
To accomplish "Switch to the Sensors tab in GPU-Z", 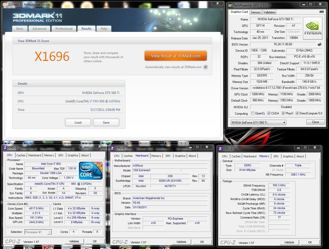I will pyautogui.click(x=255, y=12).
